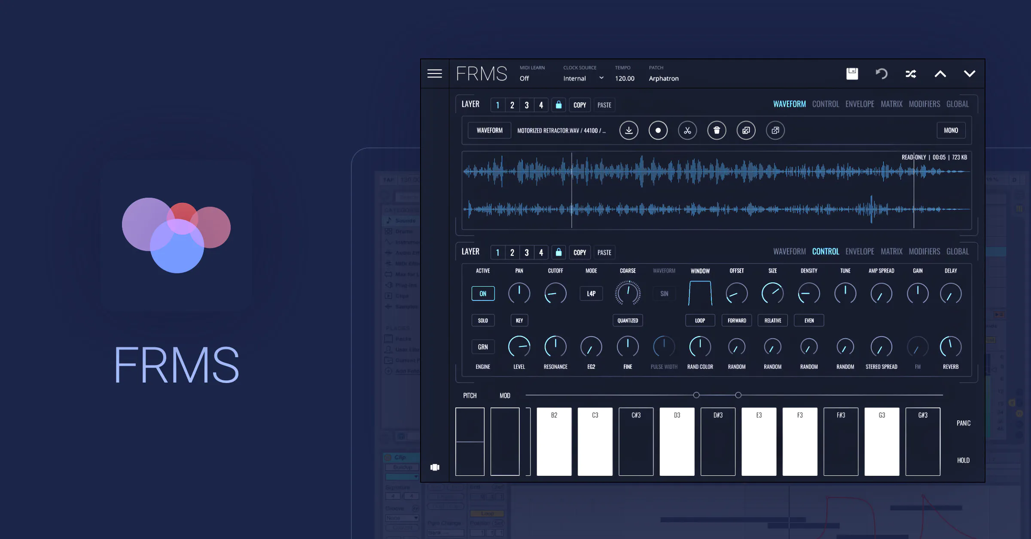Switch to MATRIX tab in upper layer panel
This screenshot has height=539, width=1031.
[891, 104]
